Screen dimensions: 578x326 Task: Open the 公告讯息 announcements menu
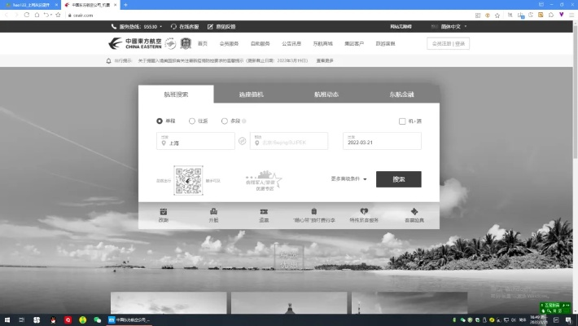point(291,43)
